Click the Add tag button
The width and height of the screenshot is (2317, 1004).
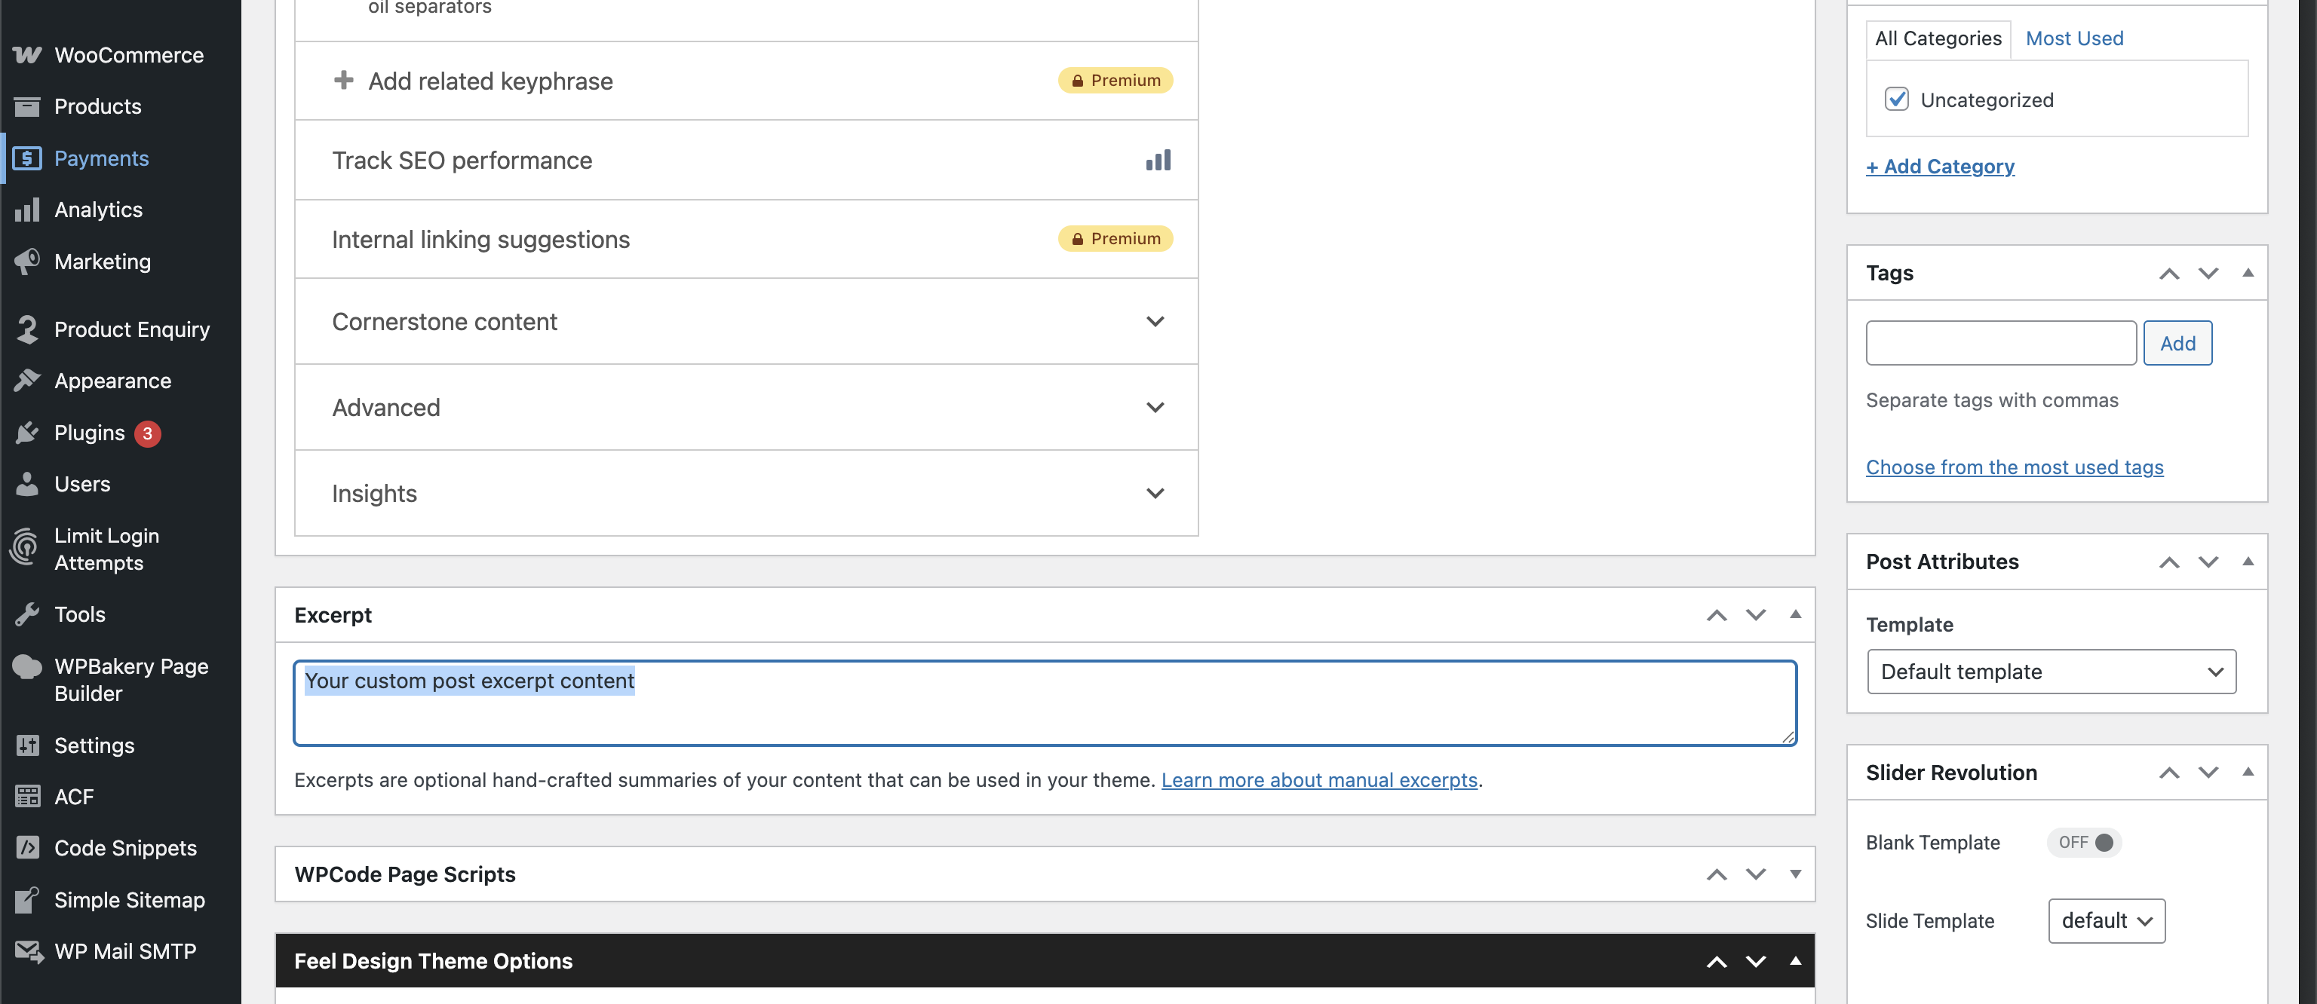pyautogui.click(x=2177, y=344)
